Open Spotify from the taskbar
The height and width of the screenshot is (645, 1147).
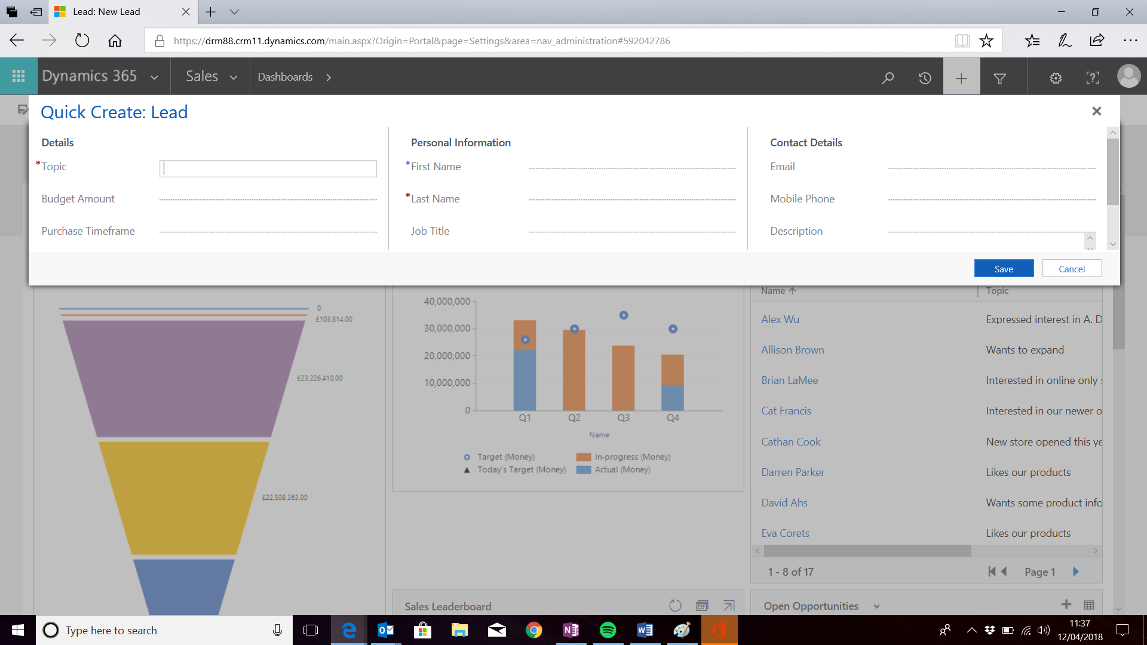coord(608,630)
